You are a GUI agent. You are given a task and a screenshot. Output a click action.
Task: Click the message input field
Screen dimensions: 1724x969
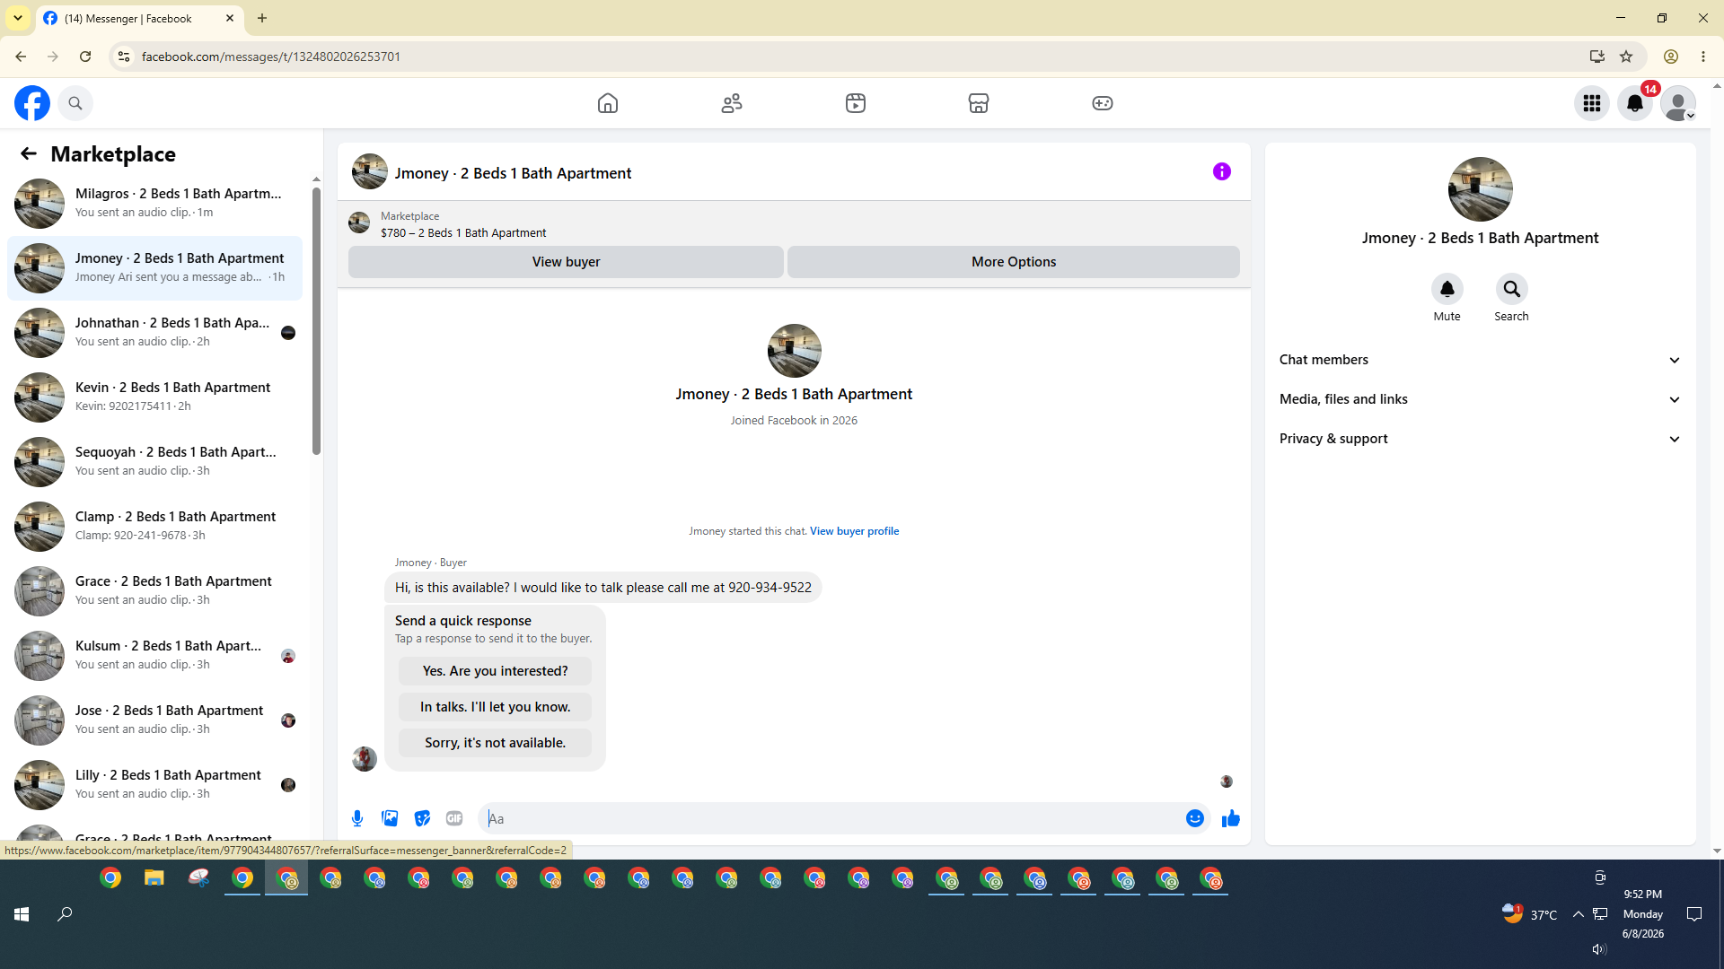tap(831, 818)
